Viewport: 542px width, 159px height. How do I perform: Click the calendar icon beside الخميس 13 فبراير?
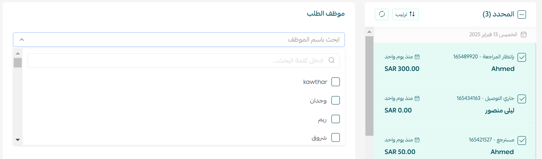pos(524,34)
